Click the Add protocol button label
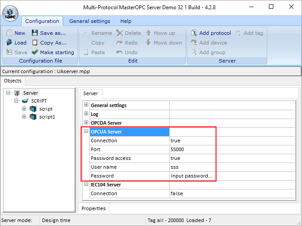The image size is (302, 226). click(215, 33)
